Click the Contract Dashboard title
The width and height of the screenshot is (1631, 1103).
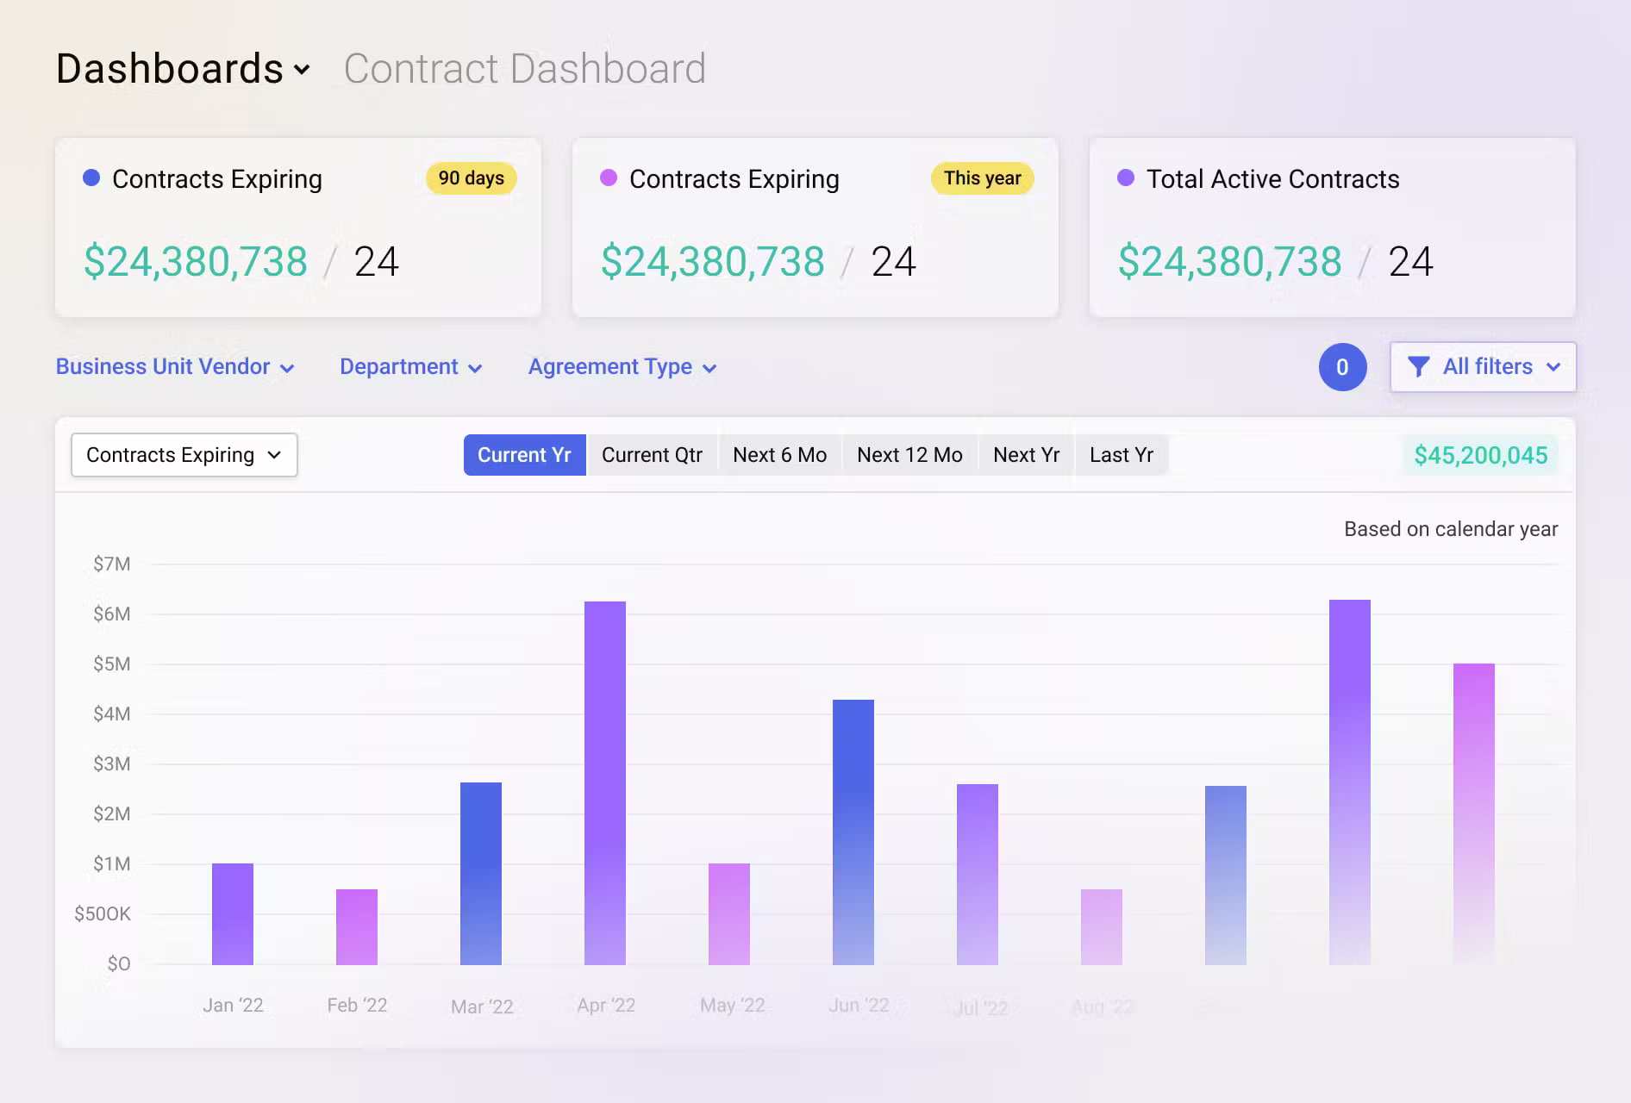(525, 69)
